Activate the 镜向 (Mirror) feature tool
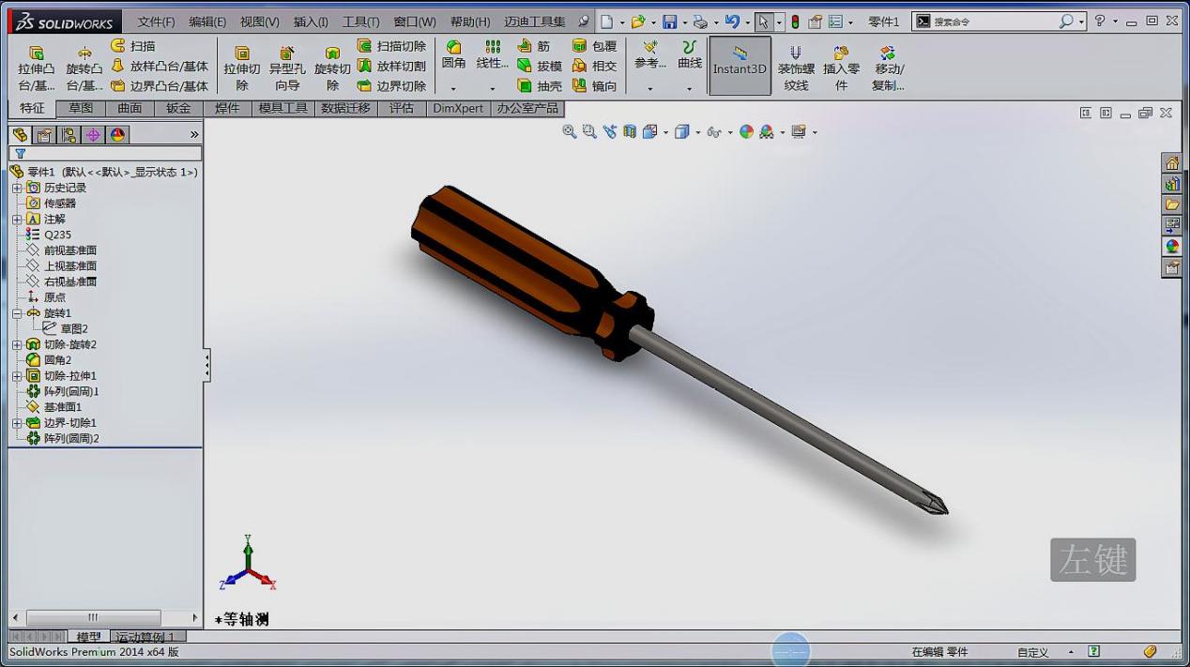 (591, 85)
